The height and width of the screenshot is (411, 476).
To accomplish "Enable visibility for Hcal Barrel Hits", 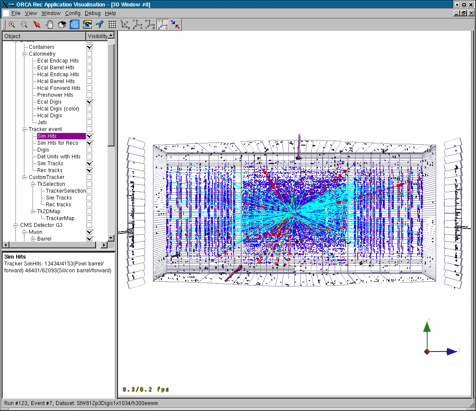I will [90, 81].
